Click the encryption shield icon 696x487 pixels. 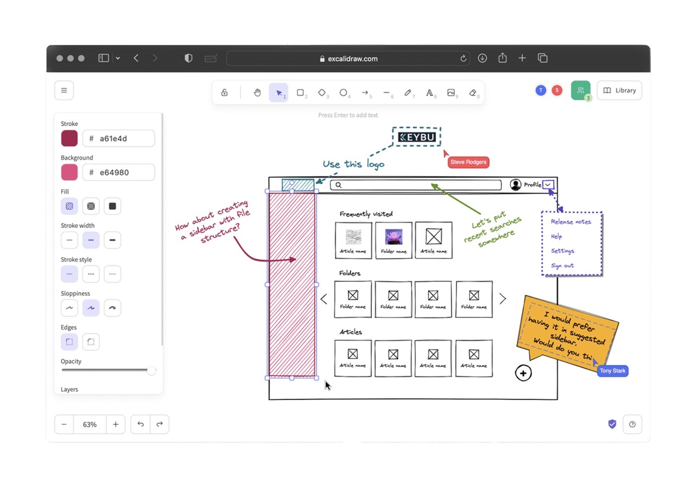click(x=612, y=424)
